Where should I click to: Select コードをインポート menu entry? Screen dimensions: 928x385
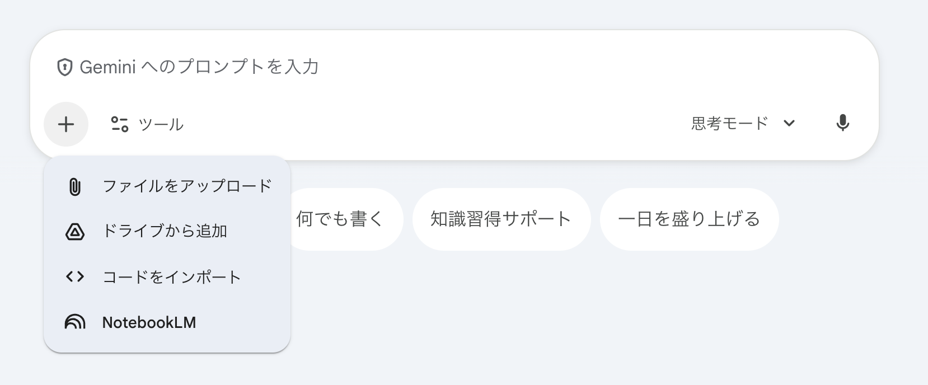[172, 277]
